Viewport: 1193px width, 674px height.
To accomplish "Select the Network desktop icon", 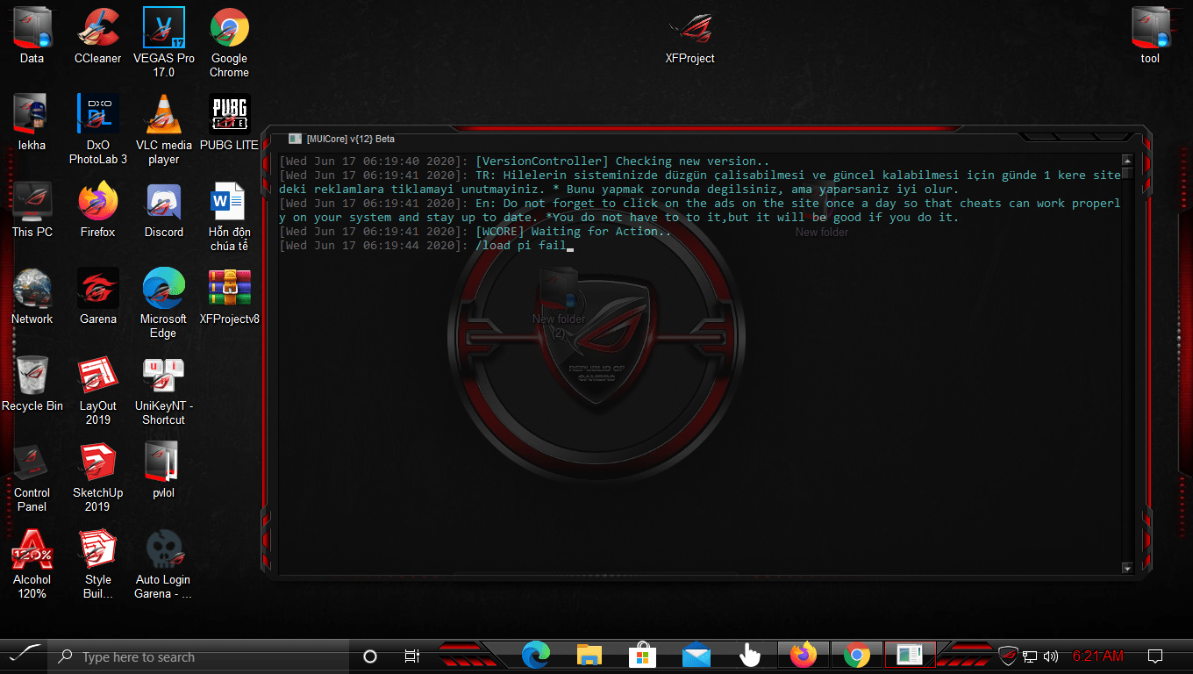I will coord(32,298).
